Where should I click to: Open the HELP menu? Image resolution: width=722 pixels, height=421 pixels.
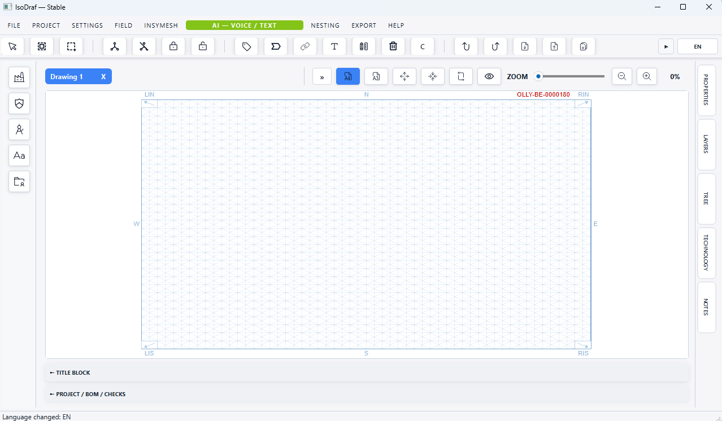pyautogui.click(x=396, y=25)
